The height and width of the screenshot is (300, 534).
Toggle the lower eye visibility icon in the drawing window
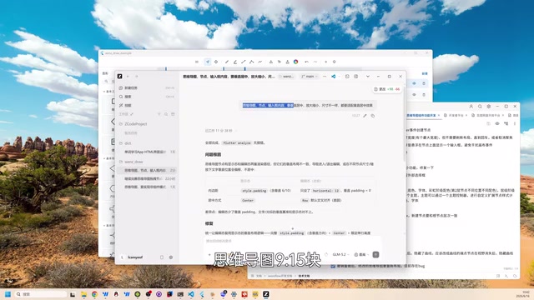click(x=414, y=94)
